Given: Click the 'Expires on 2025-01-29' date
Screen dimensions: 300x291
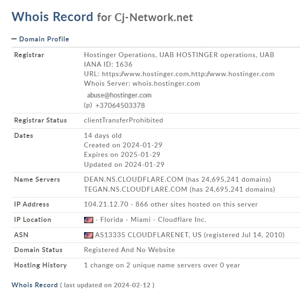Looking at the screenshot, I should [x=122, y=154].
